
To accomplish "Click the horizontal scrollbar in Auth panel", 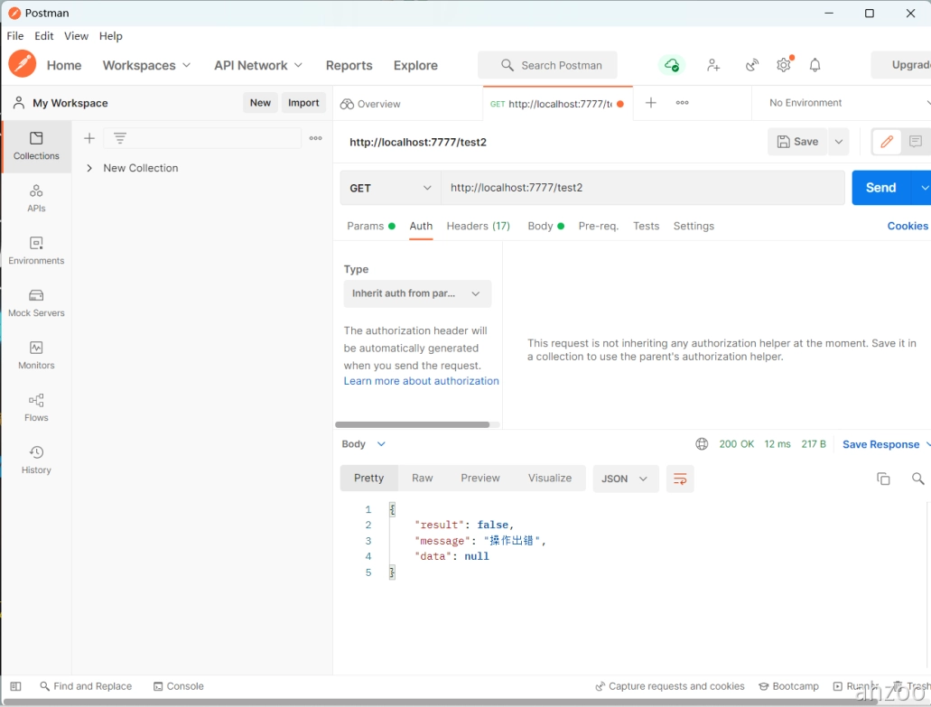I will (x=413, y=424).
